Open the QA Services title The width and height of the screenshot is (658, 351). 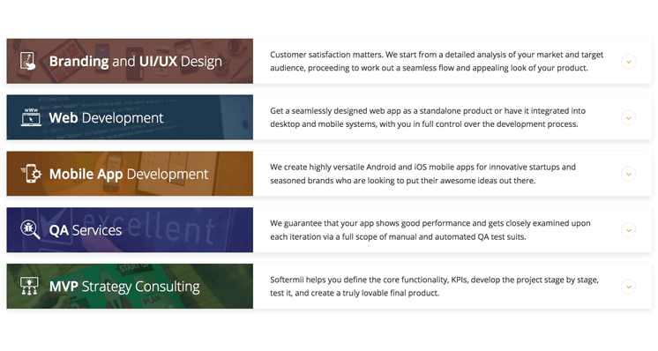click(86, 230)
